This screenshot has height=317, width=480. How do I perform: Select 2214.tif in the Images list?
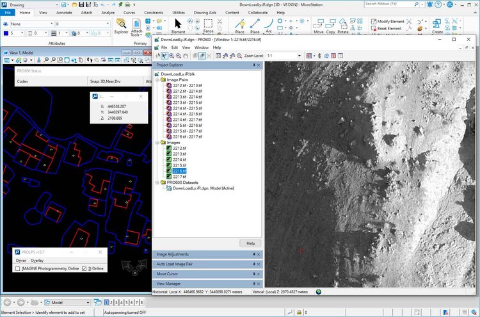[179, 159]
